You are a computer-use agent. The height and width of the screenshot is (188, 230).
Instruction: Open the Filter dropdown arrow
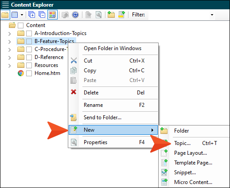(x=212, y=15)
